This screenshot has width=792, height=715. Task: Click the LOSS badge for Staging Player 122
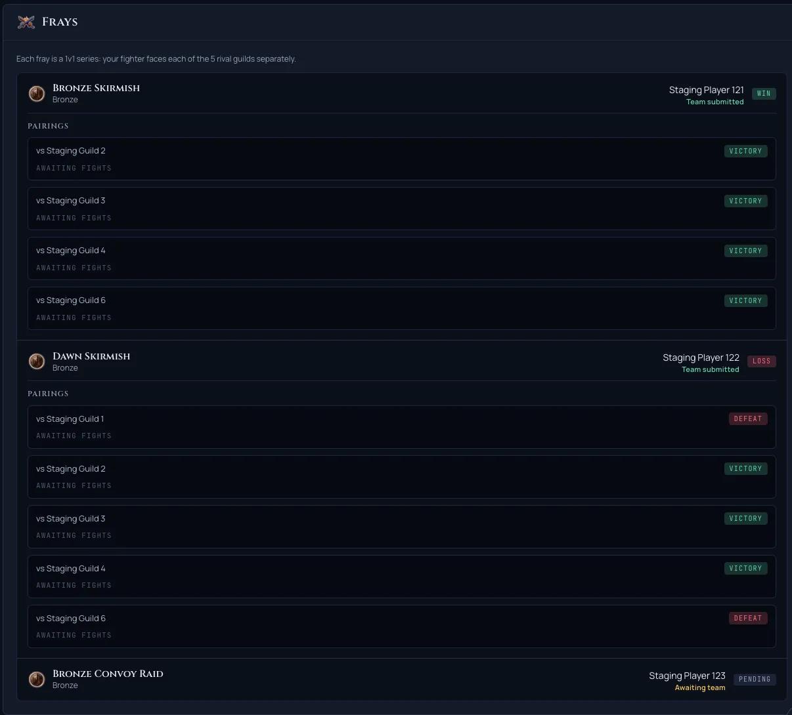762,361
